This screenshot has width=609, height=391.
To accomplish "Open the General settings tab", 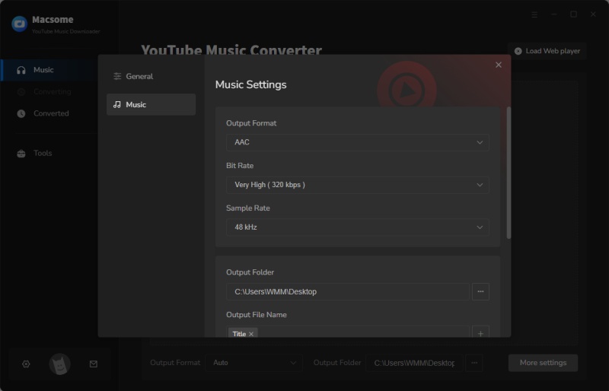I will 151,77.
